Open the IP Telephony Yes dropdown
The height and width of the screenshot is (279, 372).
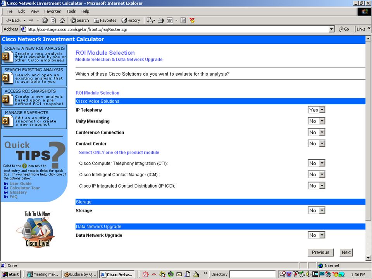coord(317,110)
